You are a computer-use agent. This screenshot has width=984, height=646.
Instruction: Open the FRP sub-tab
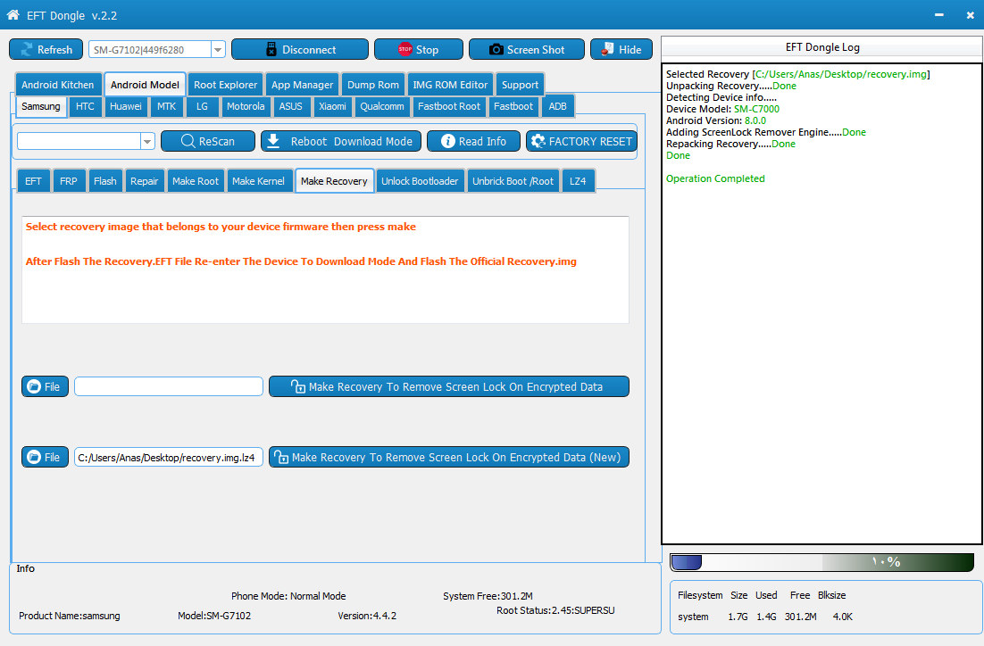69,181
